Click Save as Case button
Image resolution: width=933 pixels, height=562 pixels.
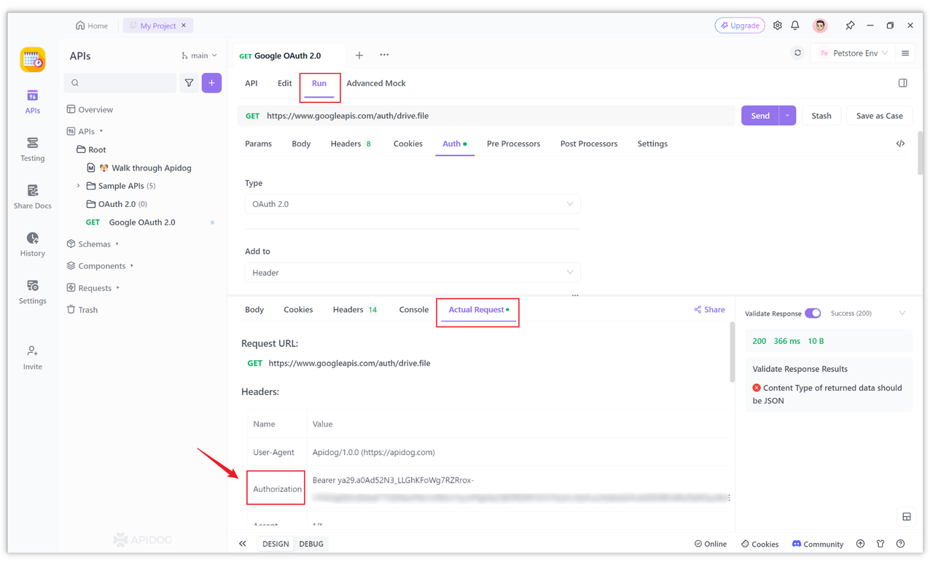(879, 116)
